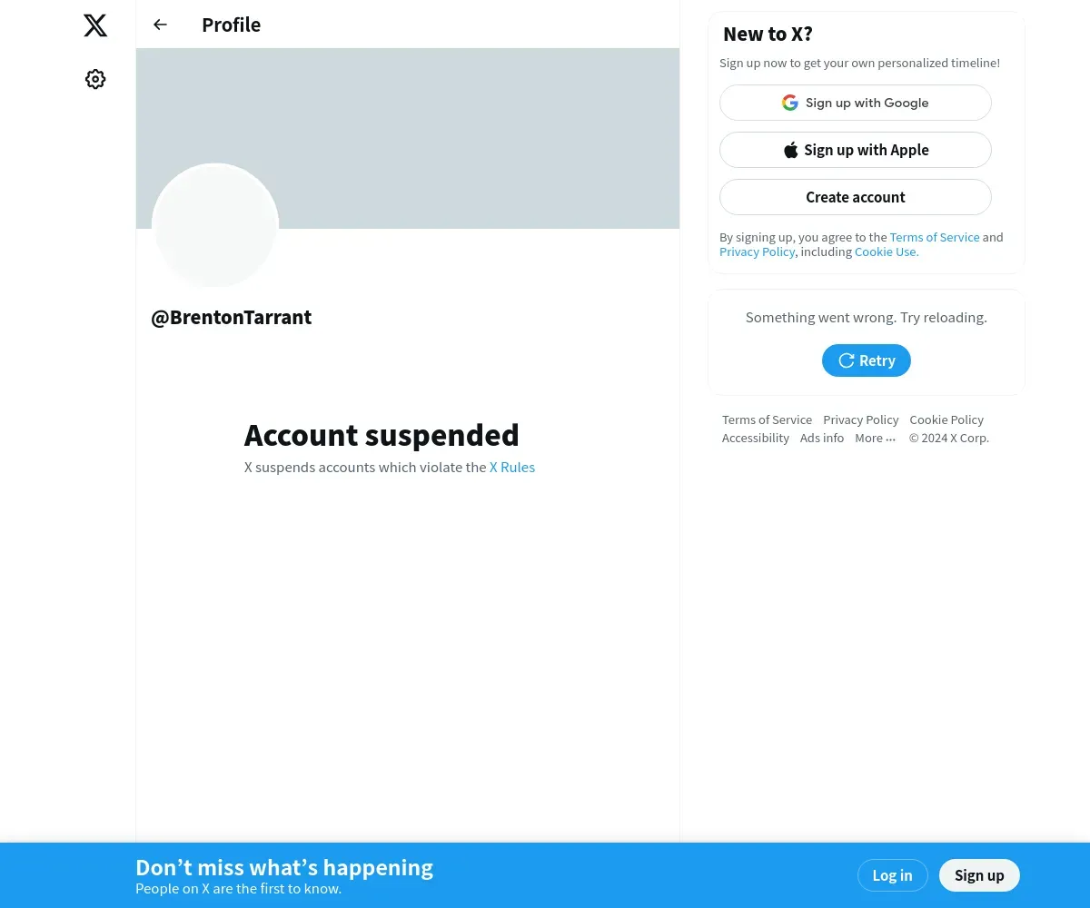
Task: Click the gray profile header banner
Action: pyautogui.click(x=408, y=138)
